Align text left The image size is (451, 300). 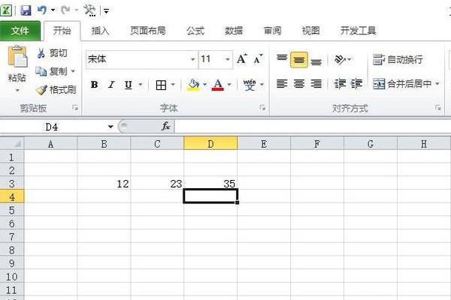pos(282,84)
